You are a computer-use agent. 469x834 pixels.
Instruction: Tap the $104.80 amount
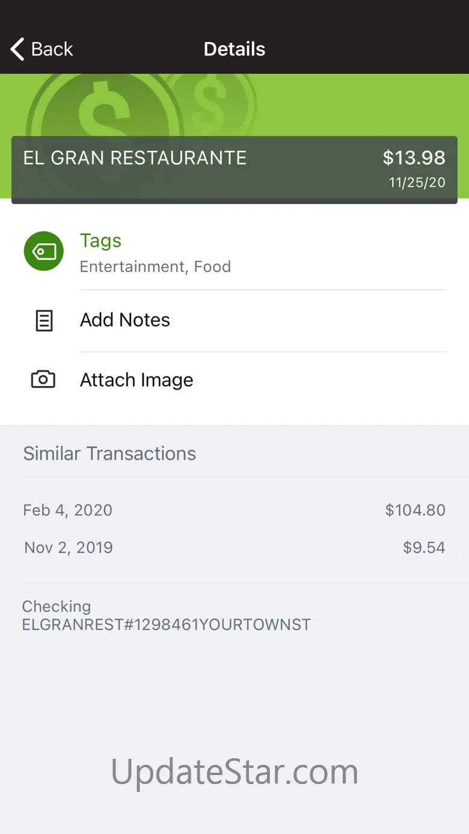(x=415, y=511)
